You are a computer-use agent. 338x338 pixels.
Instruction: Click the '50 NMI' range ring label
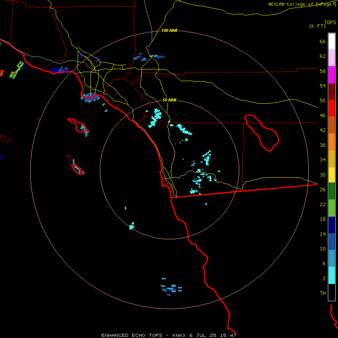[169, 100]
